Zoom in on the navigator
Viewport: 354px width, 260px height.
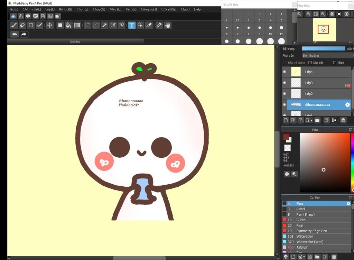[x=308, y=14]
